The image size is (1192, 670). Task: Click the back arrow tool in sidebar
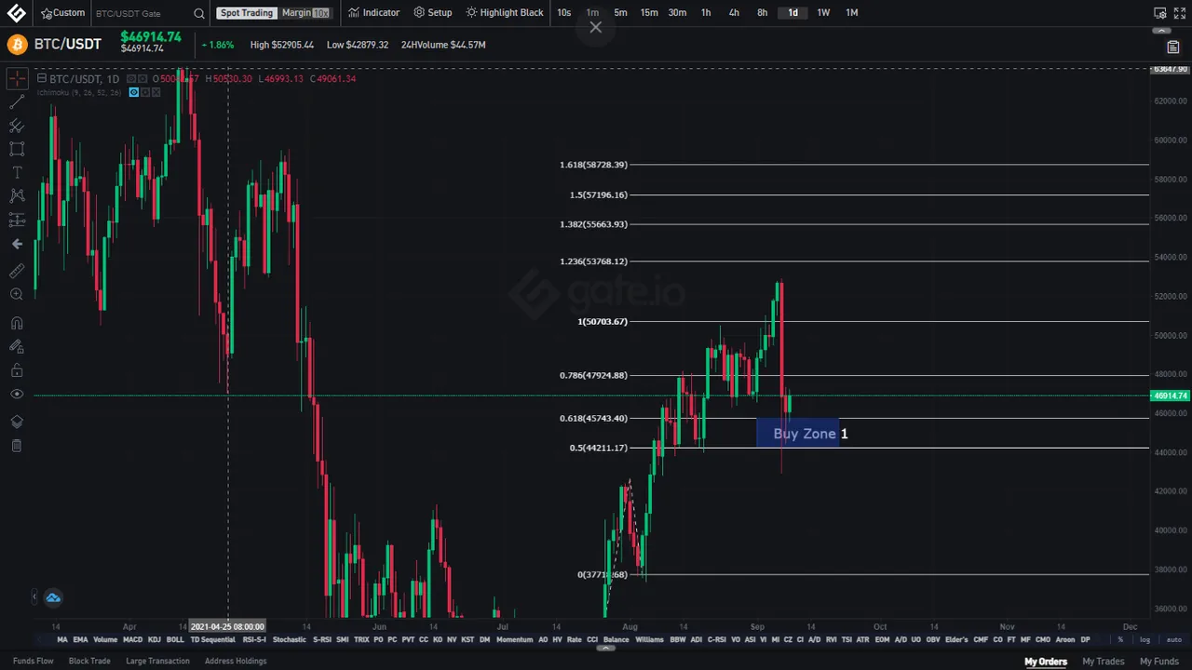[17, 244]
